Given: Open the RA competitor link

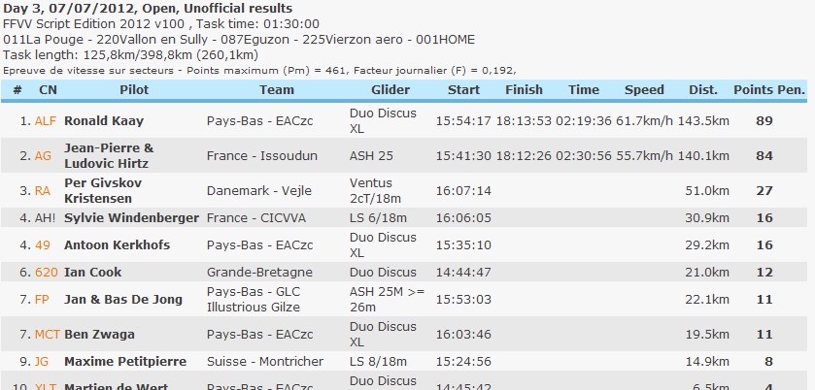Looking at the screenshot, I should pos(43,191).
